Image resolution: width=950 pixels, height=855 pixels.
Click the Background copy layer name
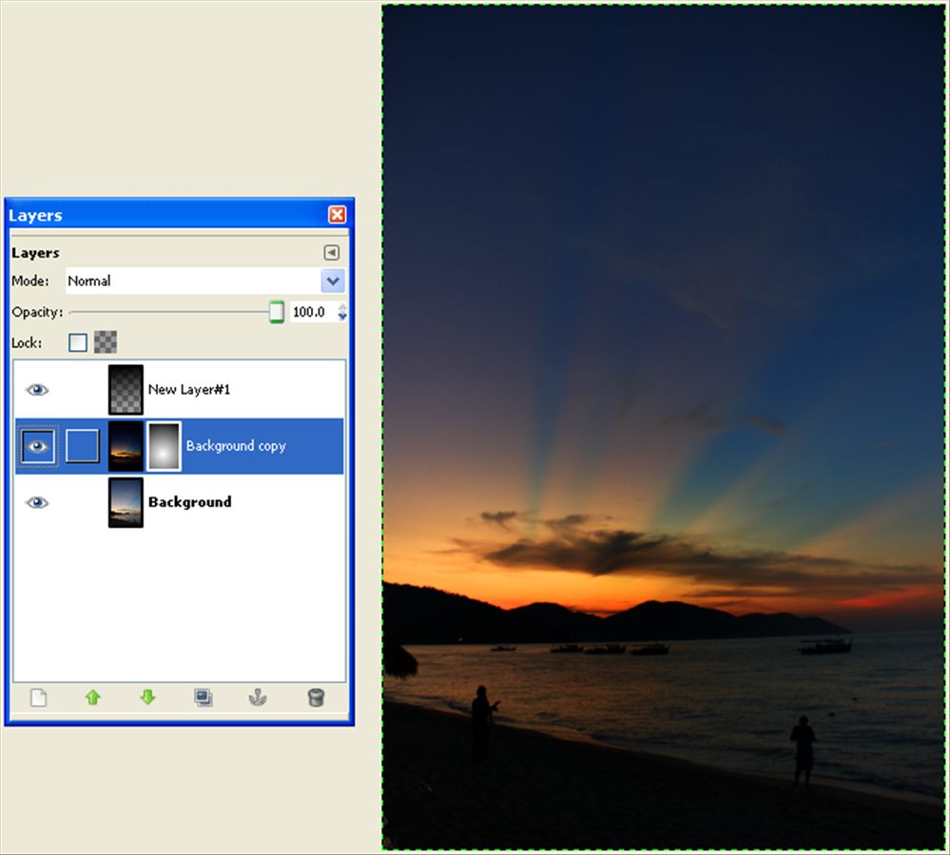click(236, 446)
